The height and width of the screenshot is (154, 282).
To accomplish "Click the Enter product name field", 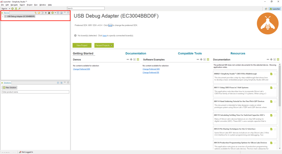I will point(35,92).
